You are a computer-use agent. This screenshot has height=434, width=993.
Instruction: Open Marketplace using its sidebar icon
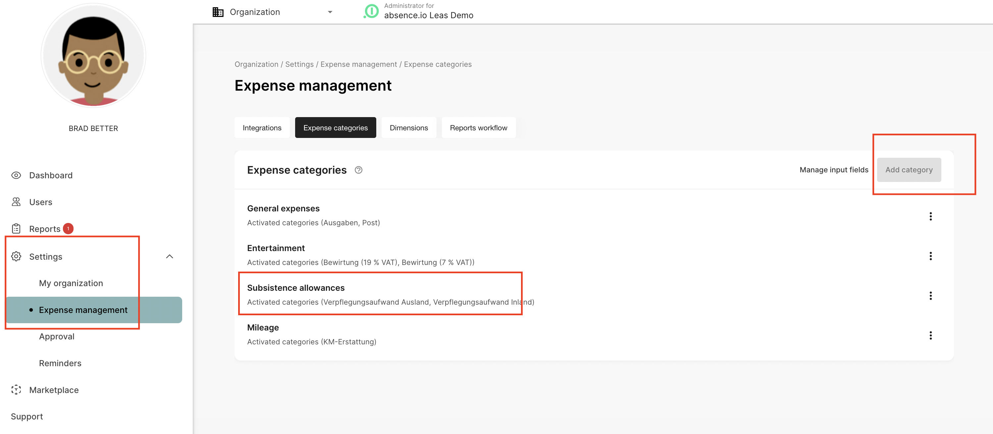pos(16,390)
